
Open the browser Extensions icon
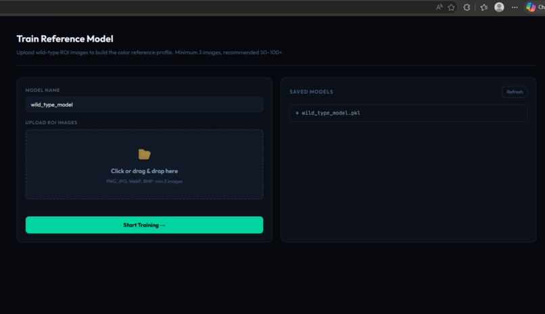[467, 7]
